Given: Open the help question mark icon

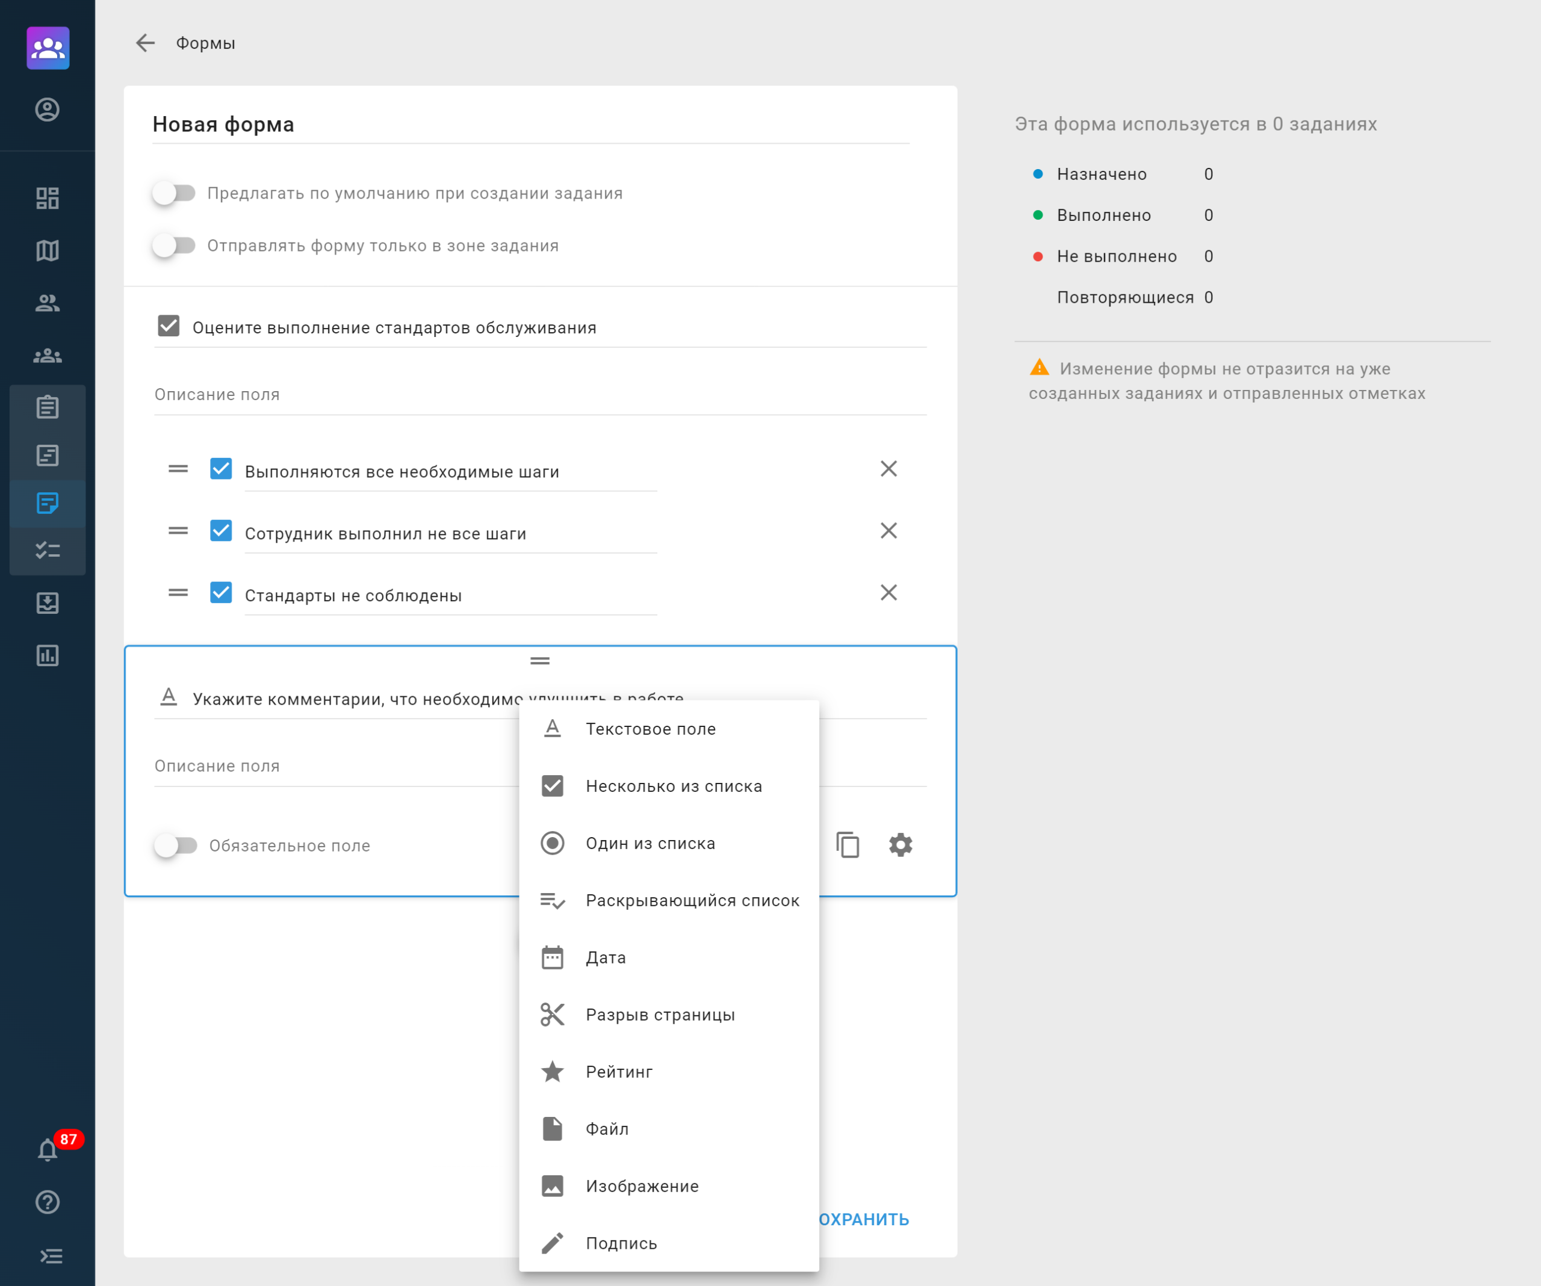Looking at the screenshot, I should tap(48, 1202).
